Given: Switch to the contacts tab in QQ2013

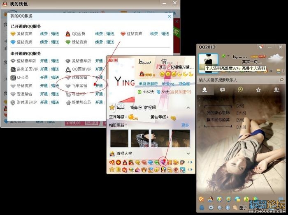Looking at the screenshot, I should [204, 90].
